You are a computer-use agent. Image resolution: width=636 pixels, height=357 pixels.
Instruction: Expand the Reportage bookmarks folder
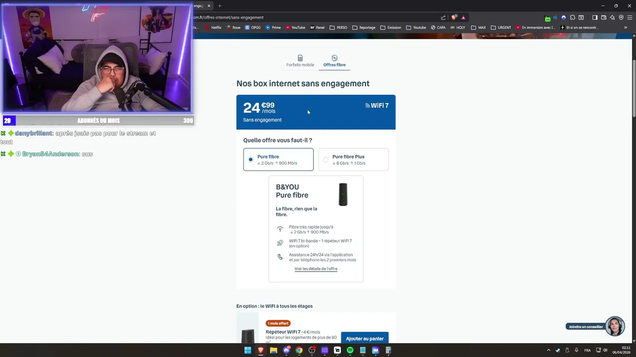tap(364, 28)
